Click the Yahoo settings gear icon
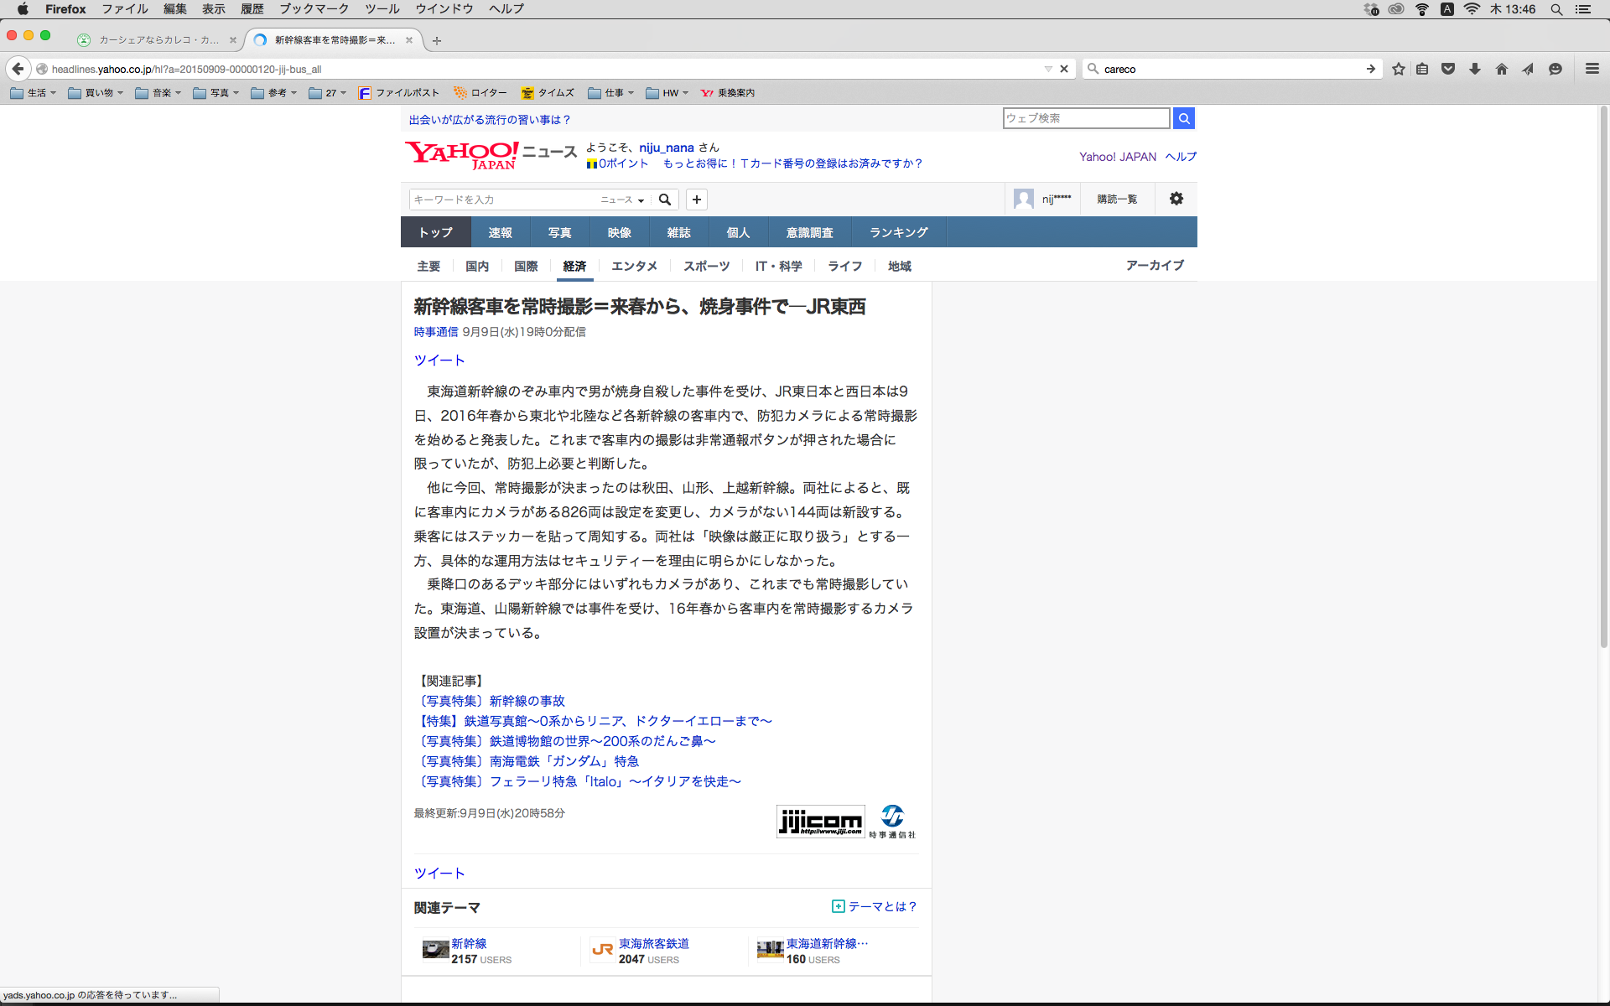The image size is (1610, 1006). tap(1176, 199)
